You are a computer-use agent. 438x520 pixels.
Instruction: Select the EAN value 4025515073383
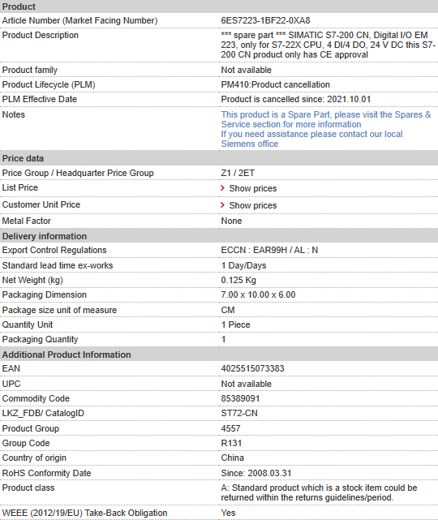[252, 368]
